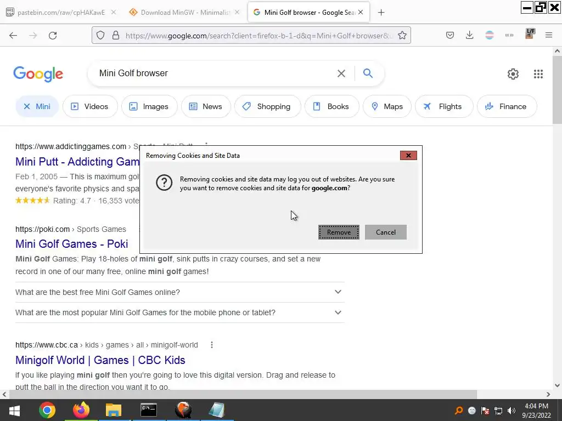Screen dimensions: 562x421
Task: Open the clock showing 4:04 PM
Action: [x=536, y=411]
